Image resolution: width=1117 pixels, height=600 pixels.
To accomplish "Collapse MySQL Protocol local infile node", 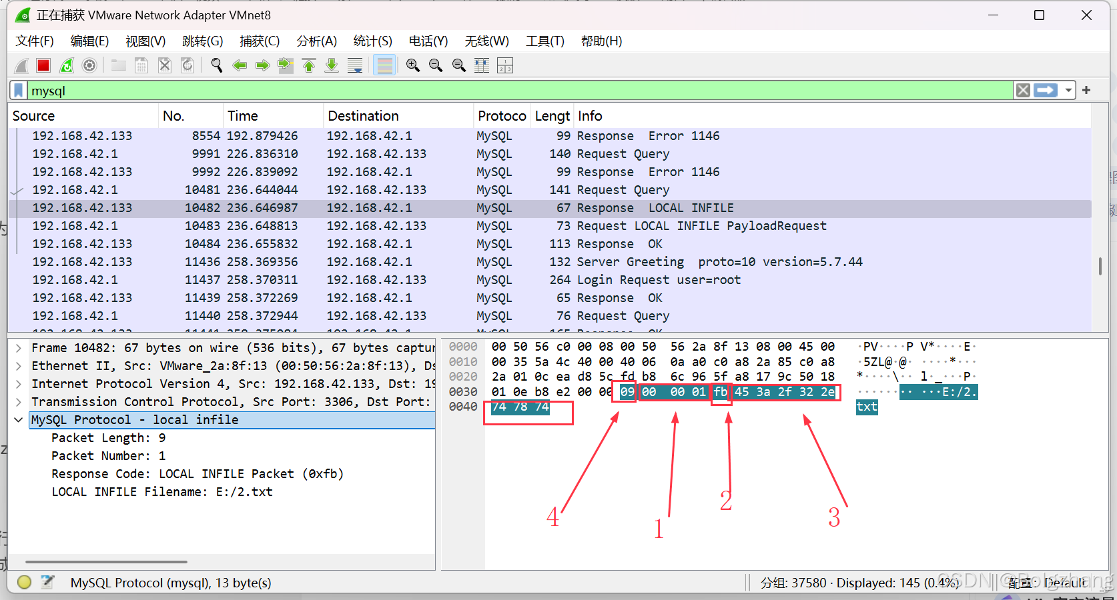I will [x=19, y=420].
